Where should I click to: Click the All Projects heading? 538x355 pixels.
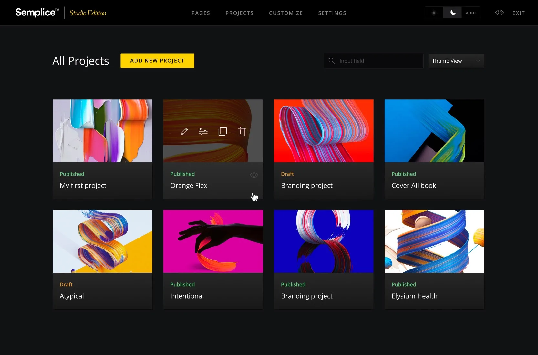[81, 61]
